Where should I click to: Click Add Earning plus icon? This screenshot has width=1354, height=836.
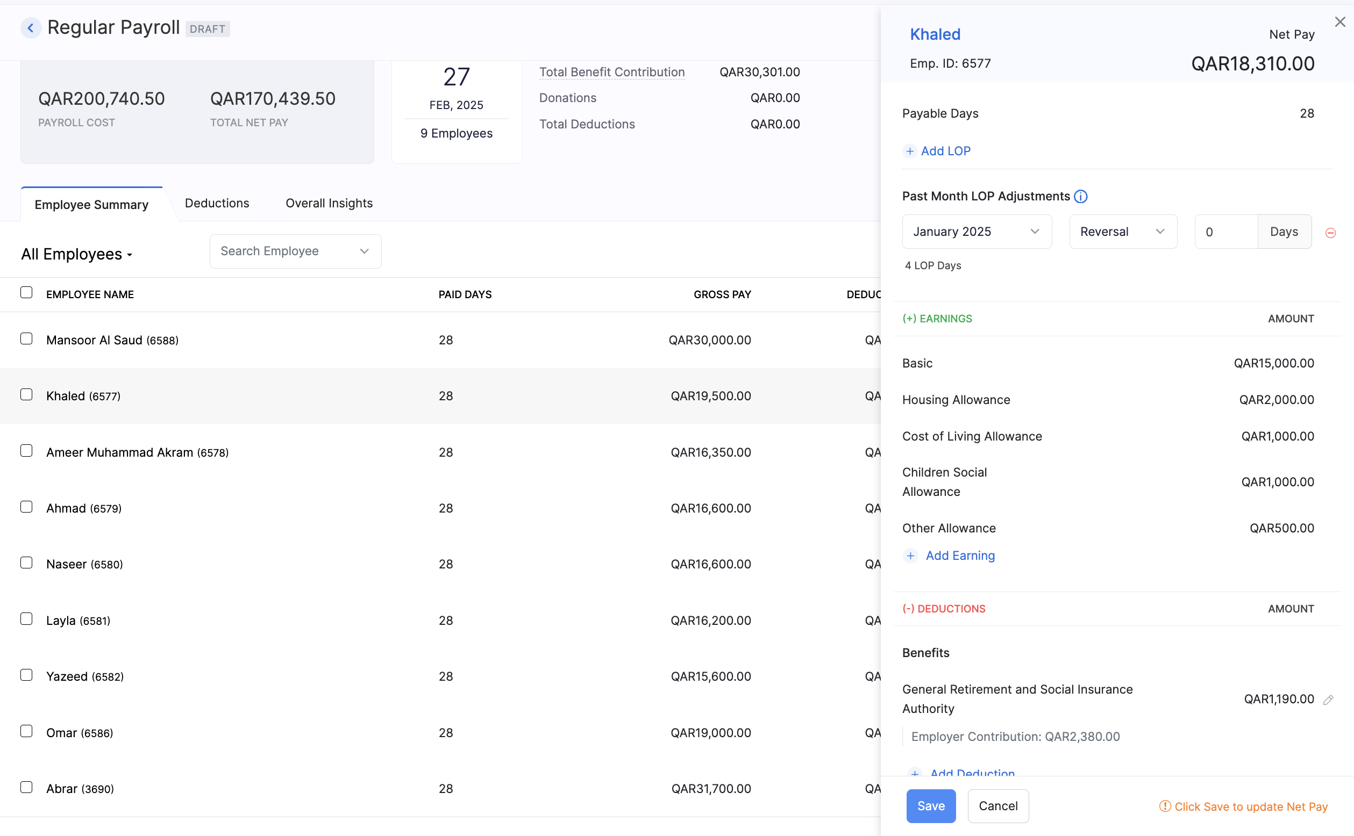pos(911,556)
